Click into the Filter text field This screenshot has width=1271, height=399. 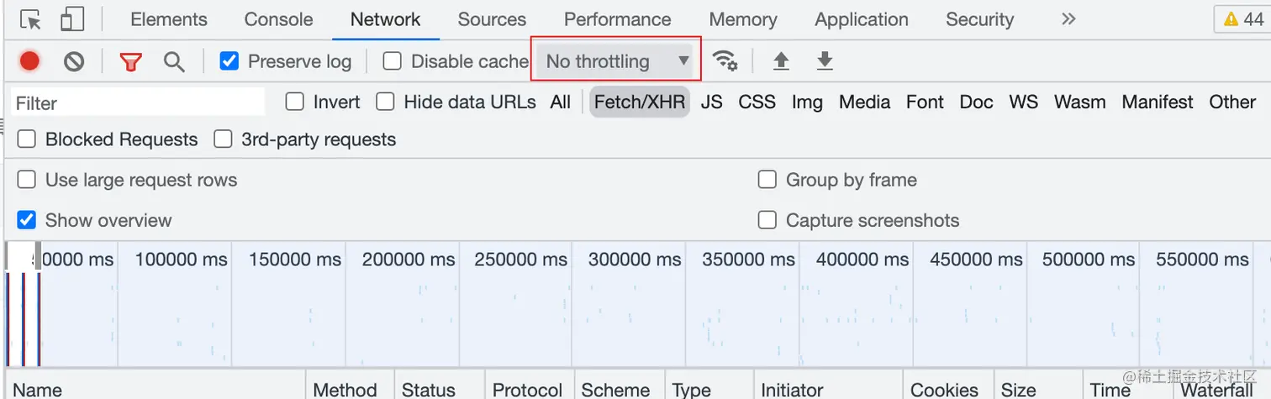click(139, 103)
